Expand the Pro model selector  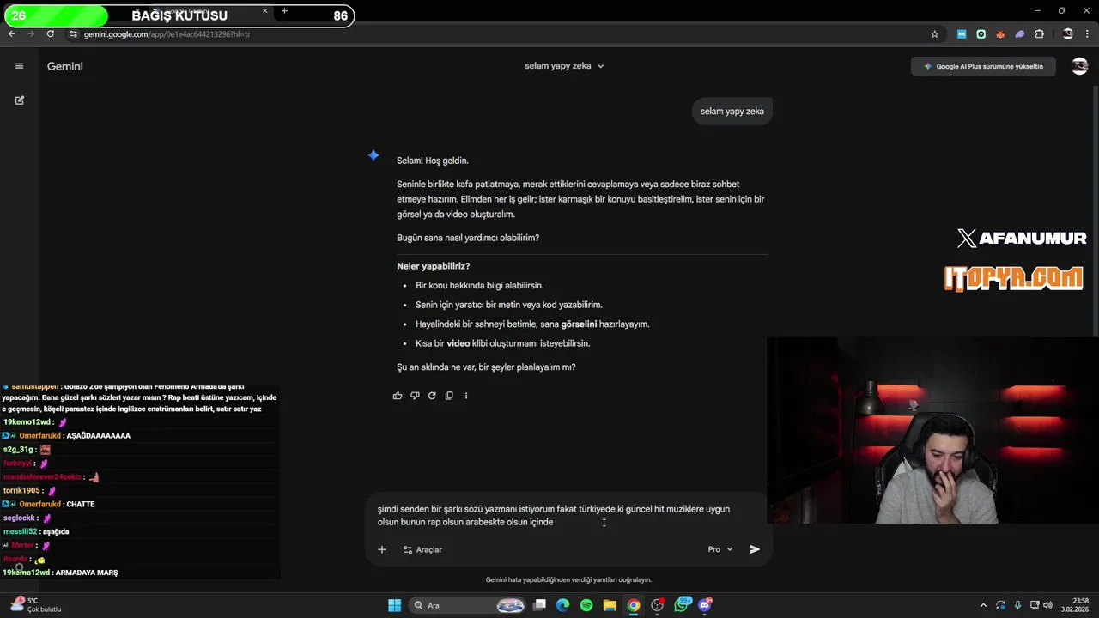coord(720,549)
